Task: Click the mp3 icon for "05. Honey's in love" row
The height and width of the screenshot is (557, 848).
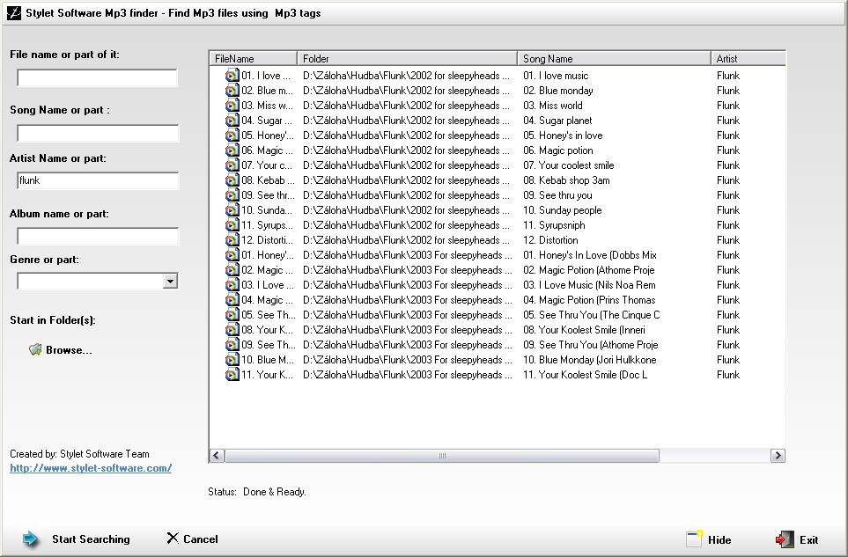Action: click(232, 136)
